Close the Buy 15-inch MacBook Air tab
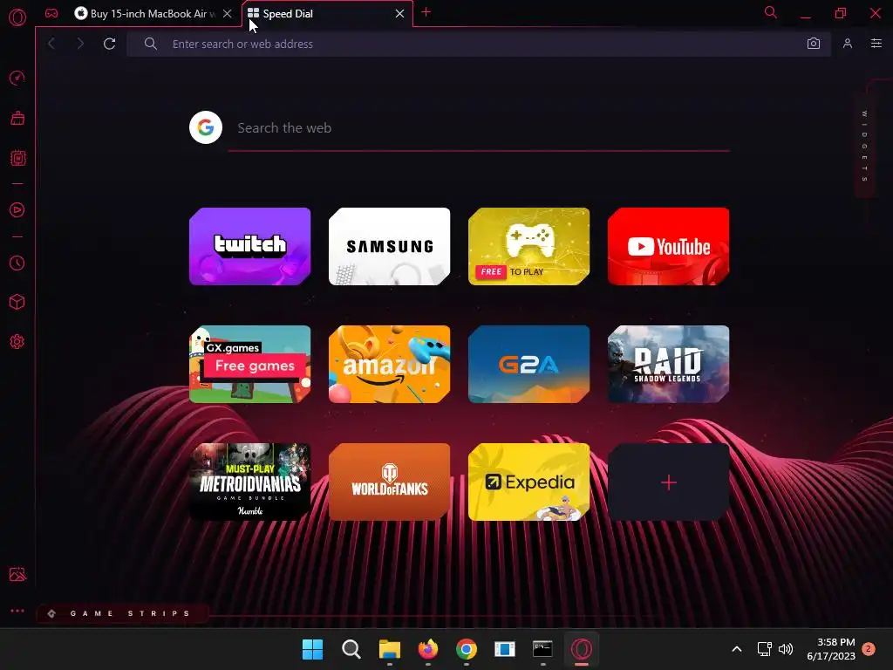The height and width of the screenshot is (670, 893). click(228, 14)
